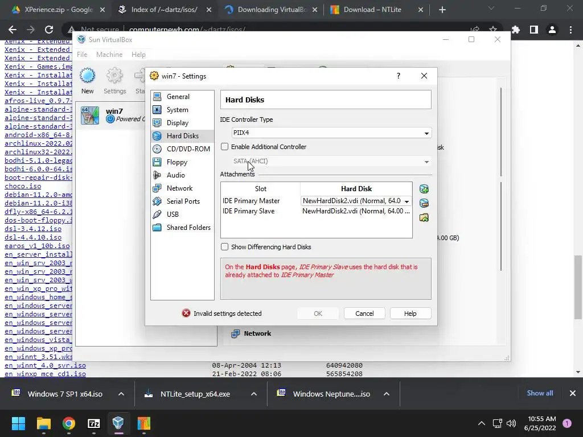This screenshot has width=583, height=437.
Task: Open the Machine menu in VirtualBox
Action: [109, 55]
